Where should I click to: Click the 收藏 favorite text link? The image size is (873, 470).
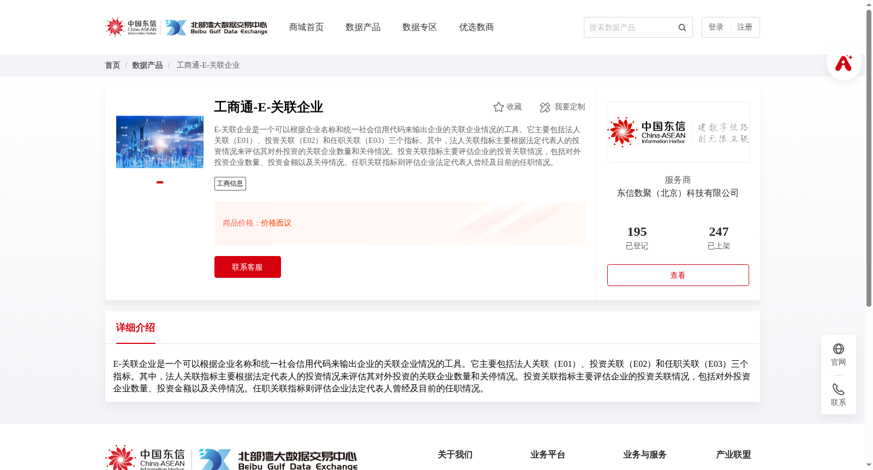pyautogui.click(x=514, y=107)
